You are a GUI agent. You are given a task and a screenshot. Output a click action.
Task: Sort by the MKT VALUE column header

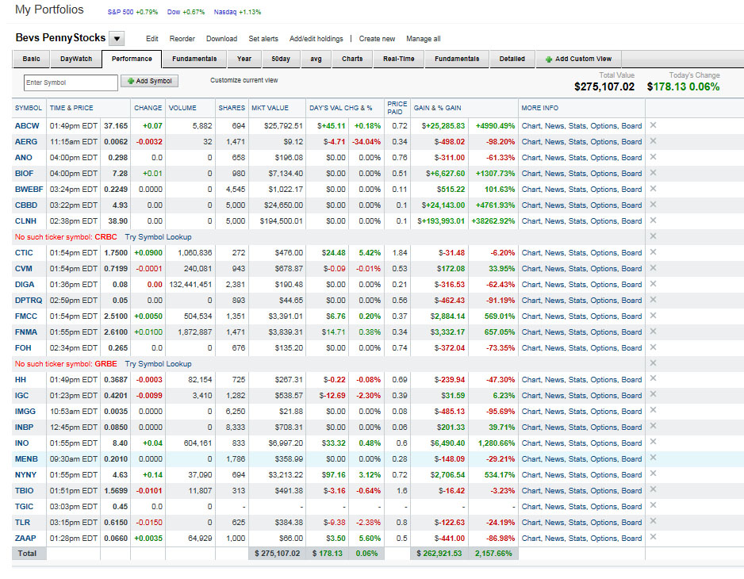pyautogui.click(x=270, y=108)
